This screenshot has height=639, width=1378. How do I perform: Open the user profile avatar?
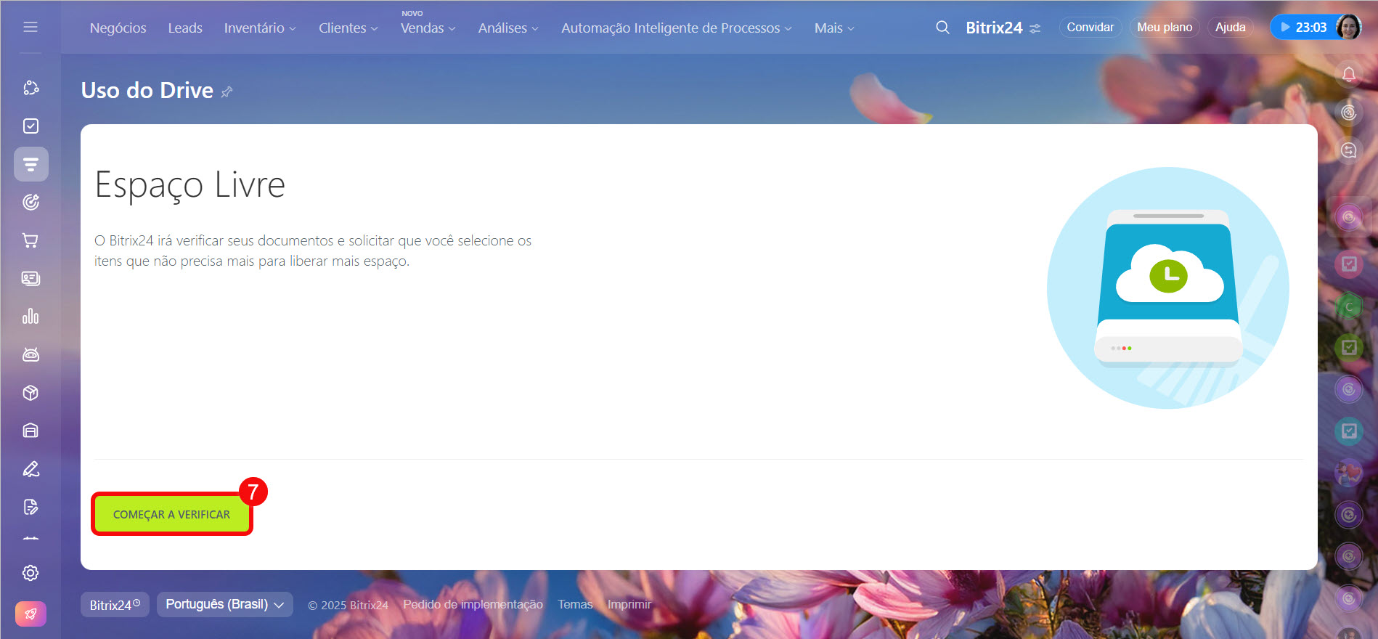click(x=1349, y=28)
